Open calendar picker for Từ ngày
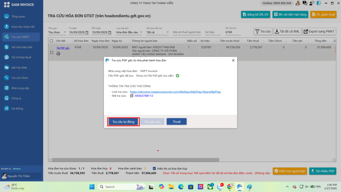 [x=87, y=32]
